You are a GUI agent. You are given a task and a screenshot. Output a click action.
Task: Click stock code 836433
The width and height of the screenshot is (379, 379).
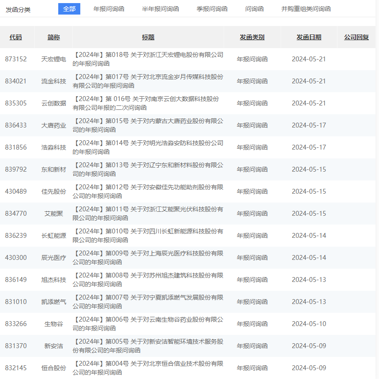pyautogui.click(x=16, y=125)
